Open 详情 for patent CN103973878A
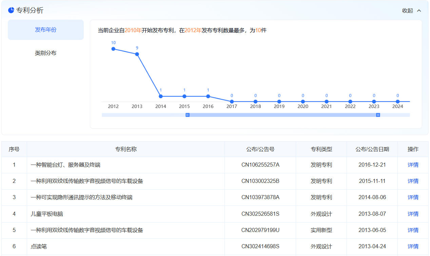Image resolution: width=430 pixels, height=256 pixels. click(413, 197)
